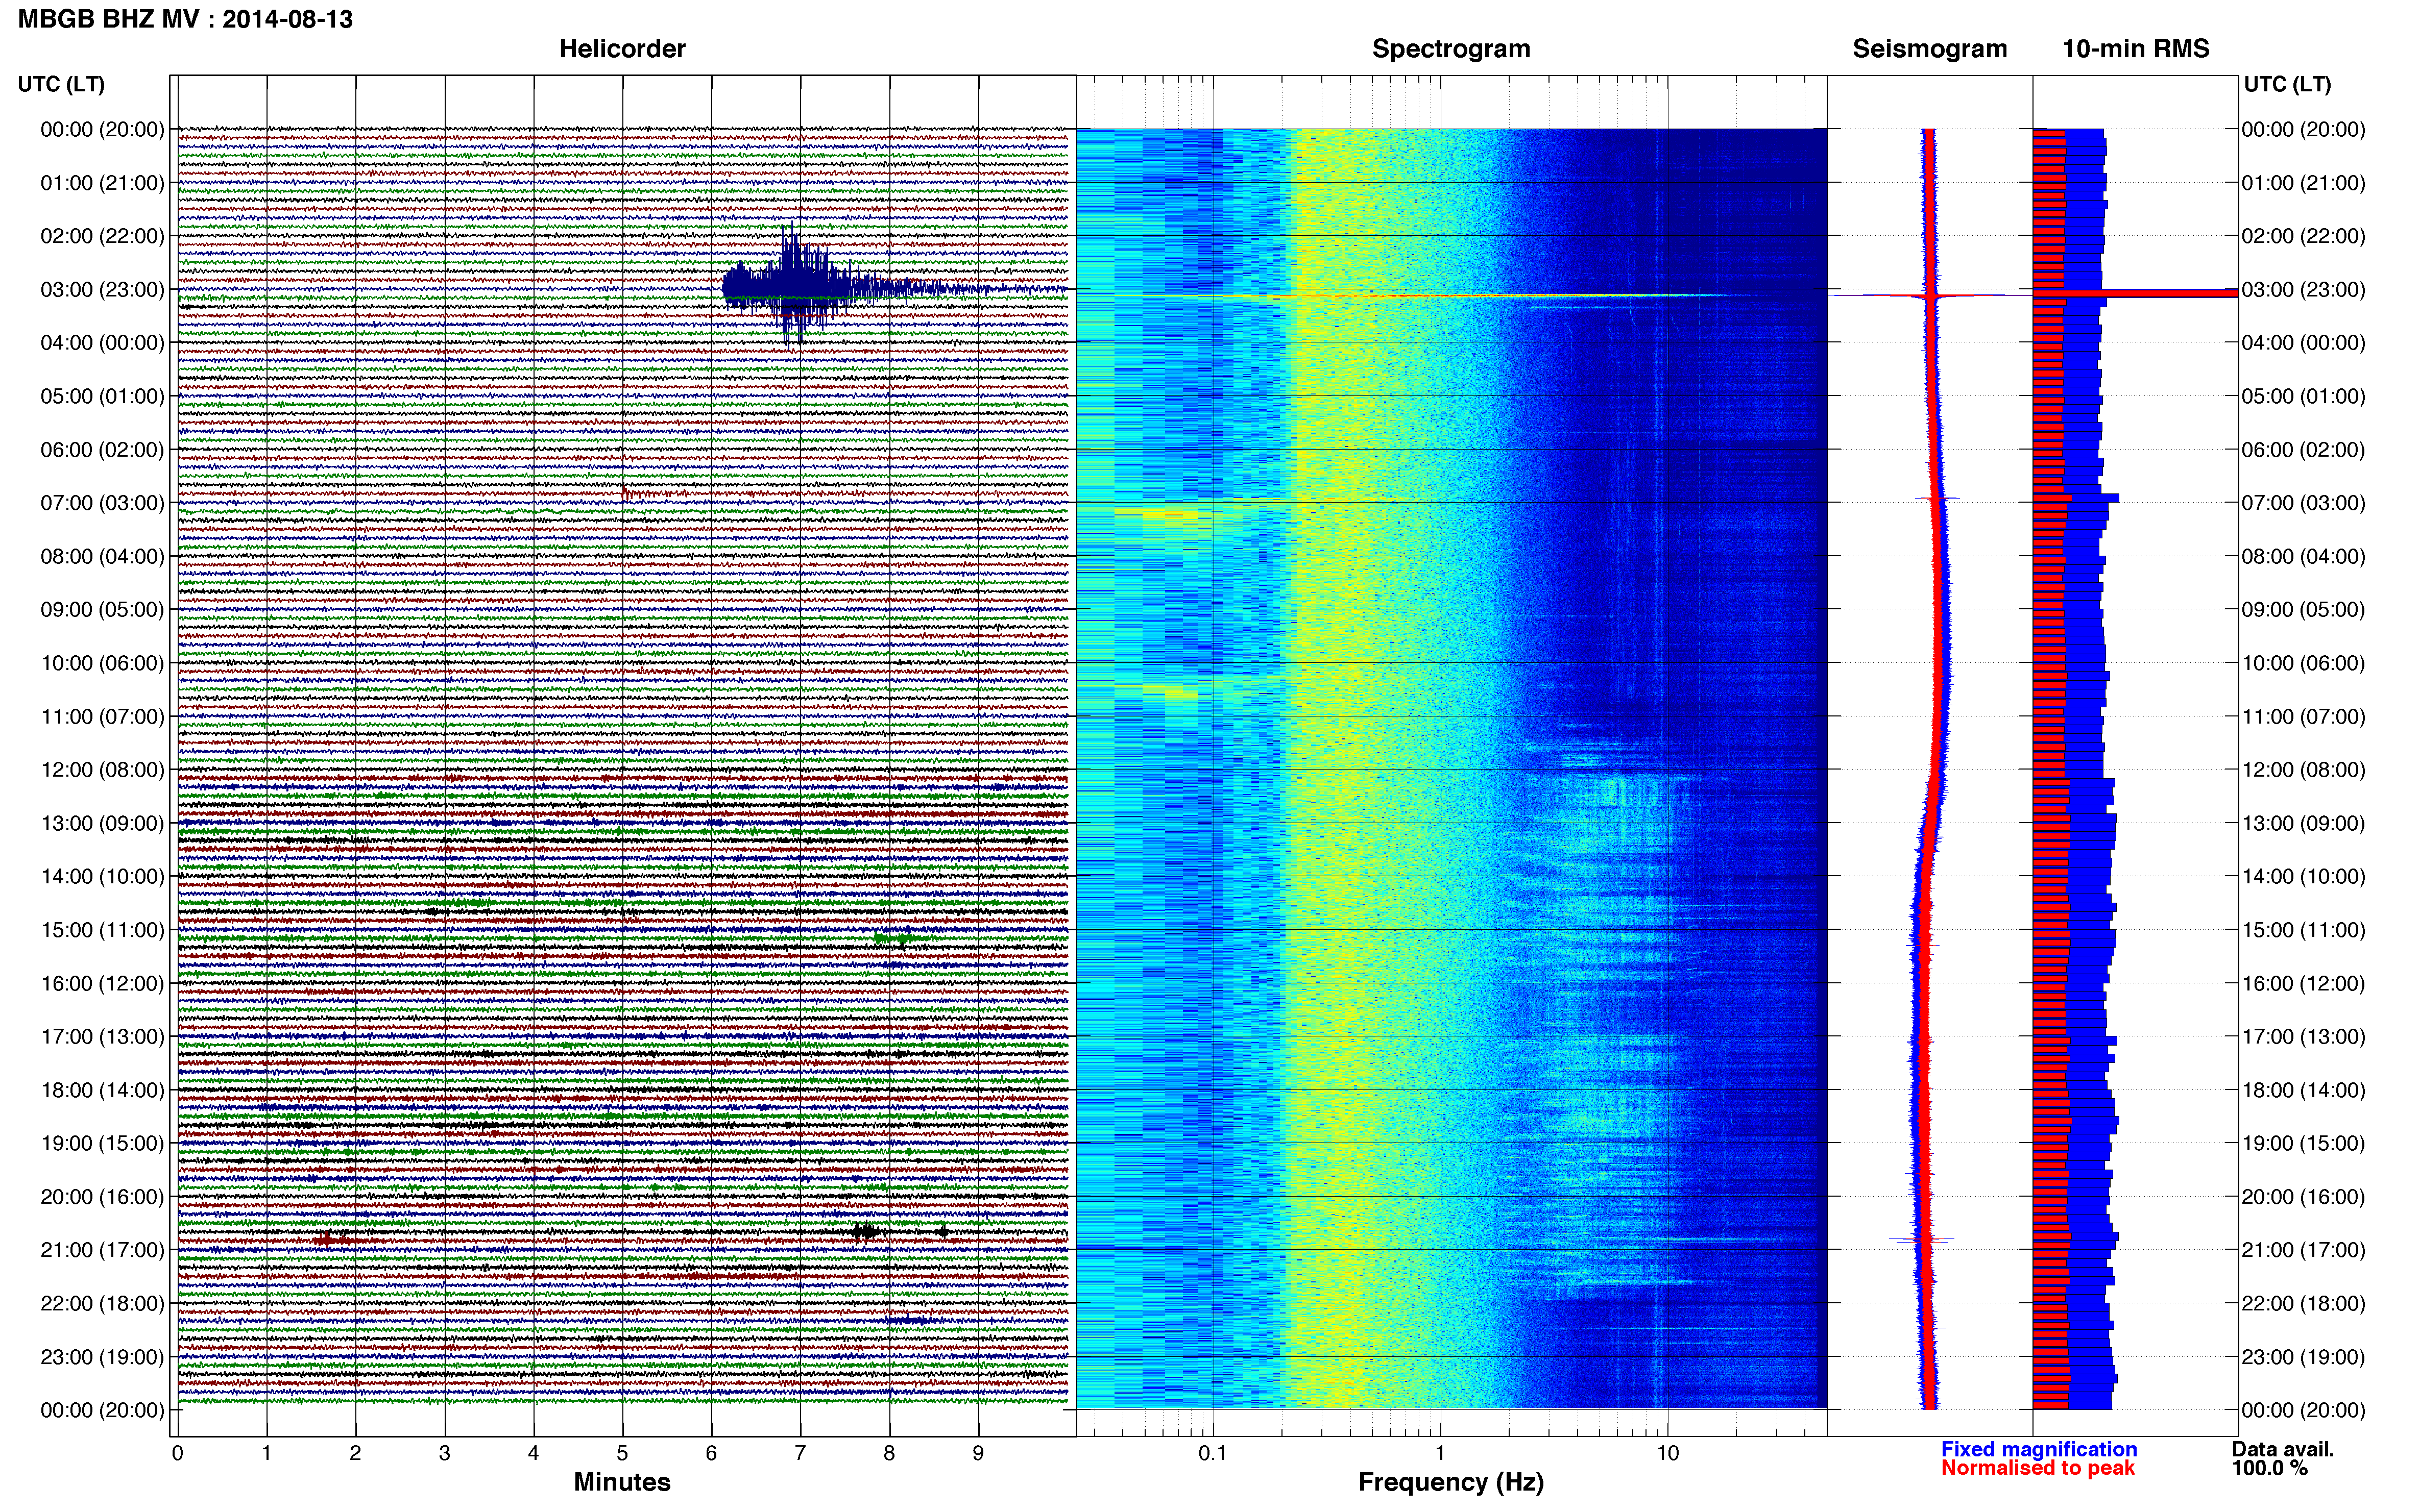Image resolution: width=2420 pixels, height=1512 pixels.
Task: Click the 13:00 (09:00) label beside RMS panel
Action: (2303, 823)
